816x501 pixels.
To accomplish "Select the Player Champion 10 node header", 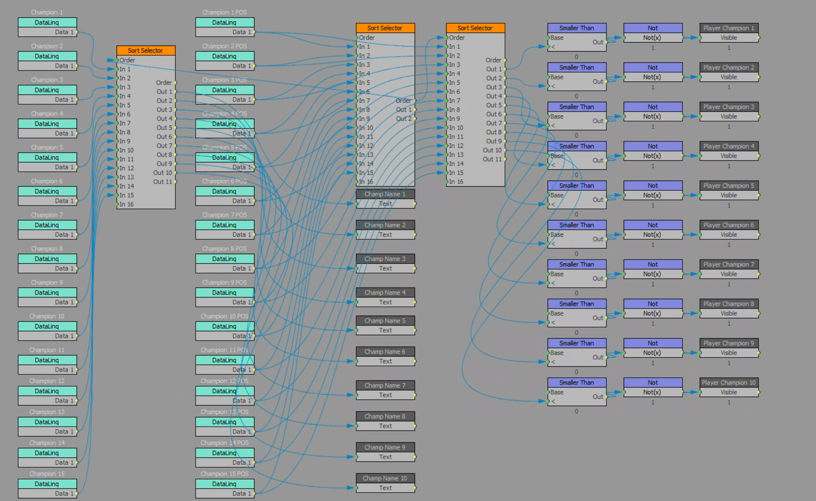I will [x=729, y=382].
